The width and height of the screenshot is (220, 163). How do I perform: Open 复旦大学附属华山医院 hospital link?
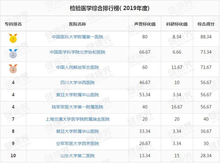78,131
